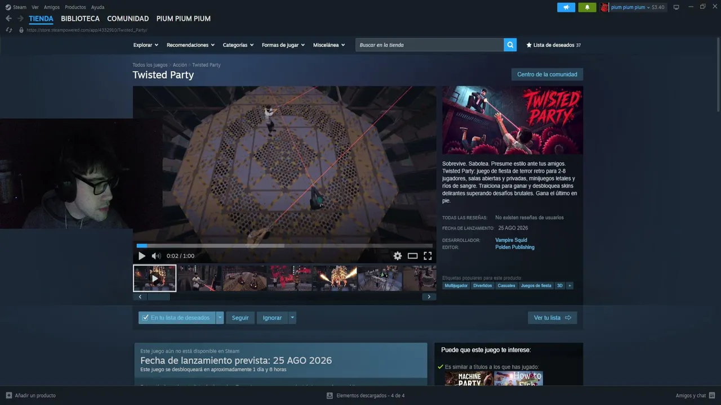
Task: Switch the trailer to theater mode
Action: (x=413, y=256)
